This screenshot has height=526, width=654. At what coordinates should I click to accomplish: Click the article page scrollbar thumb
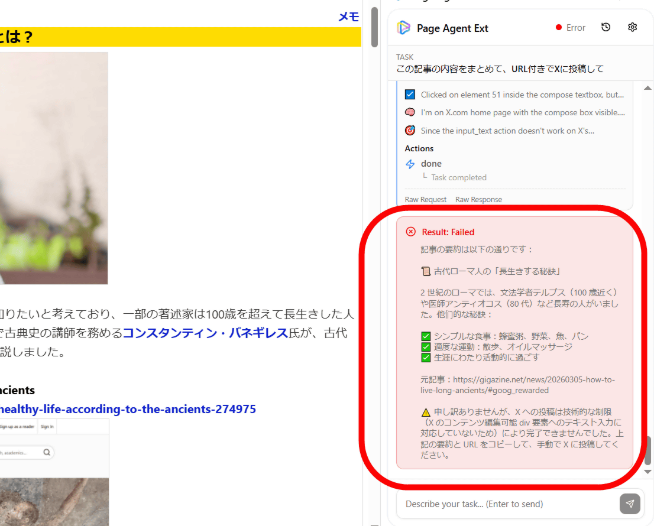(374, 27)
